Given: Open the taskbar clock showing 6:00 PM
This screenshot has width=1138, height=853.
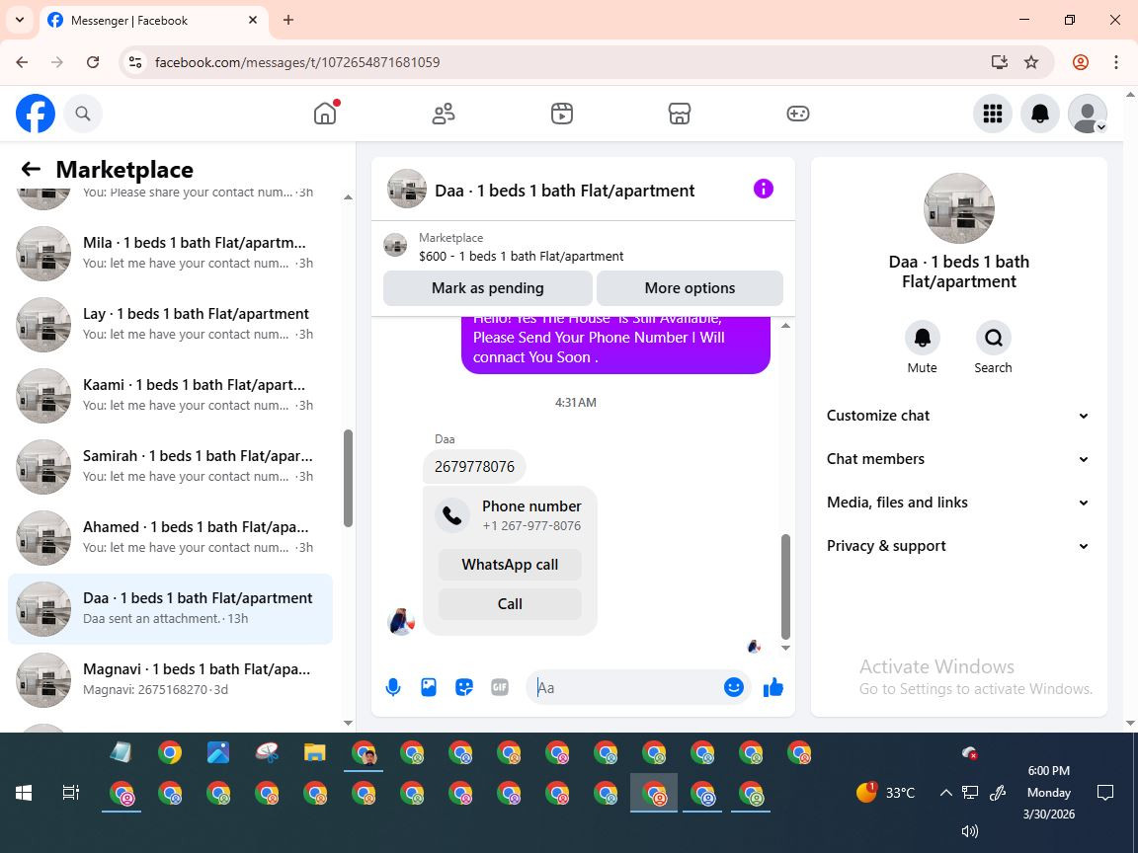Looking at the screenshot, I should tap(1049, 792).
